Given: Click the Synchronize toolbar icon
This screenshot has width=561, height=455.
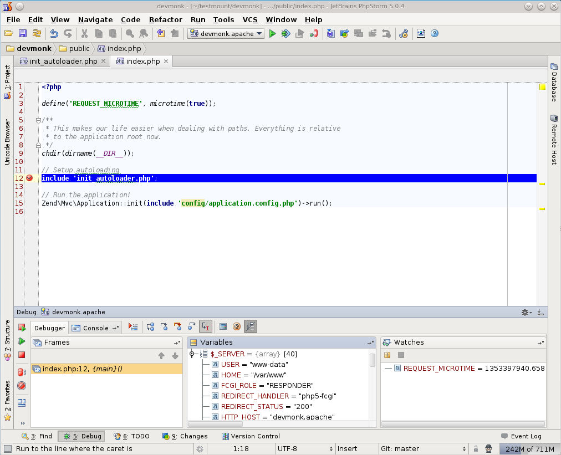Looking at the screenshot, I should [37, 34].
